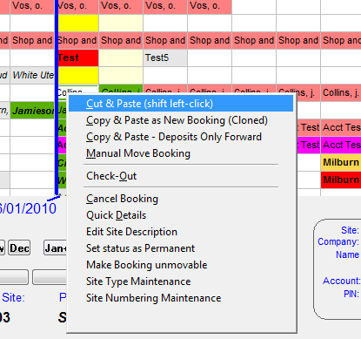Image resolution: width=361 pixels, height=339 pixels.
Task: Click the Jan month button
Action: point(55,248)
